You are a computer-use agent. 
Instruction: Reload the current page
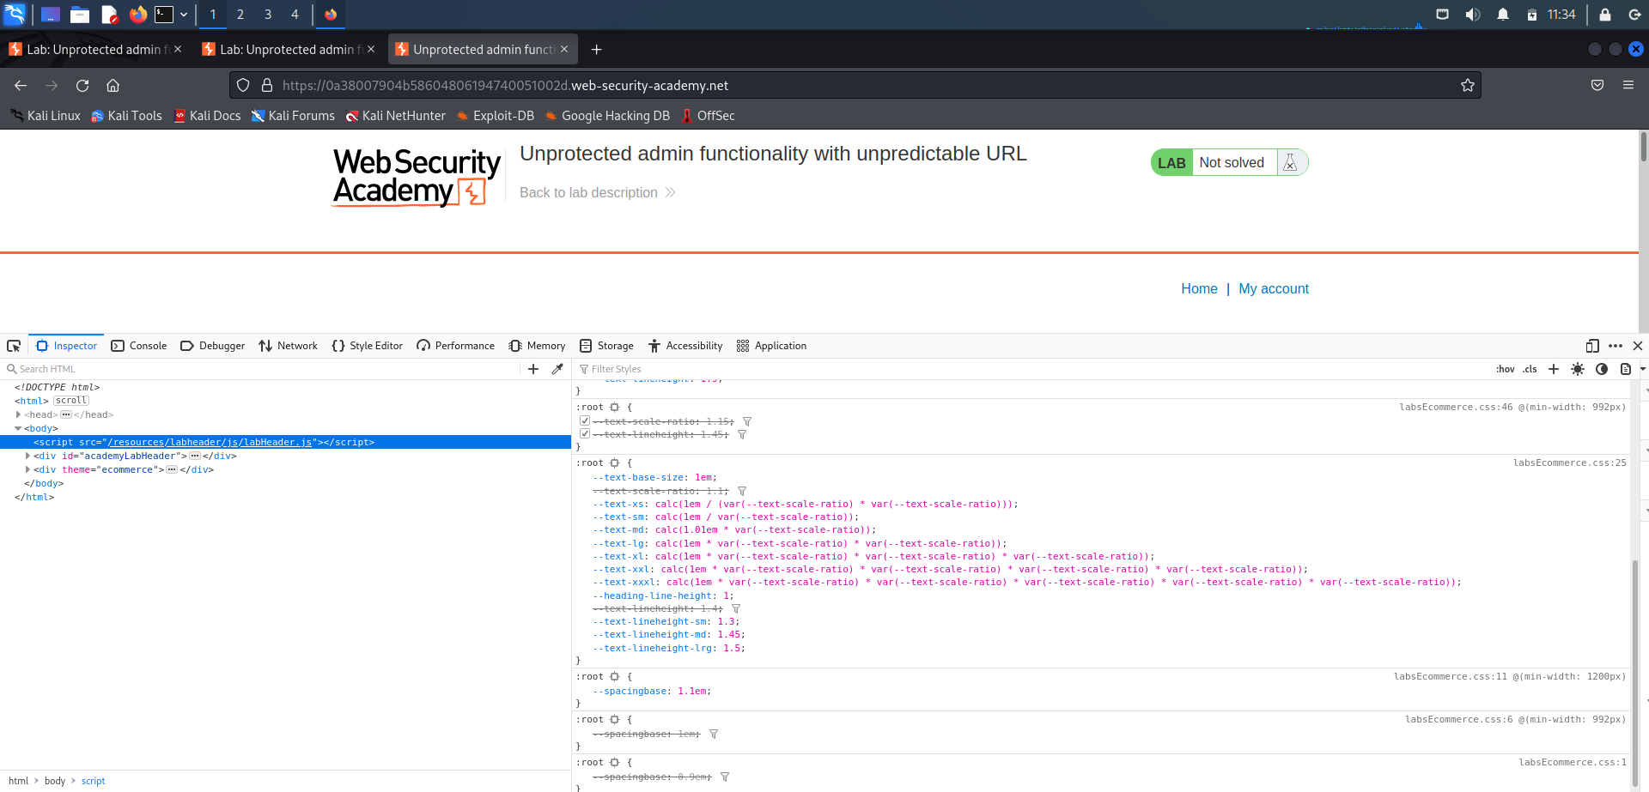tap(82, 85)
